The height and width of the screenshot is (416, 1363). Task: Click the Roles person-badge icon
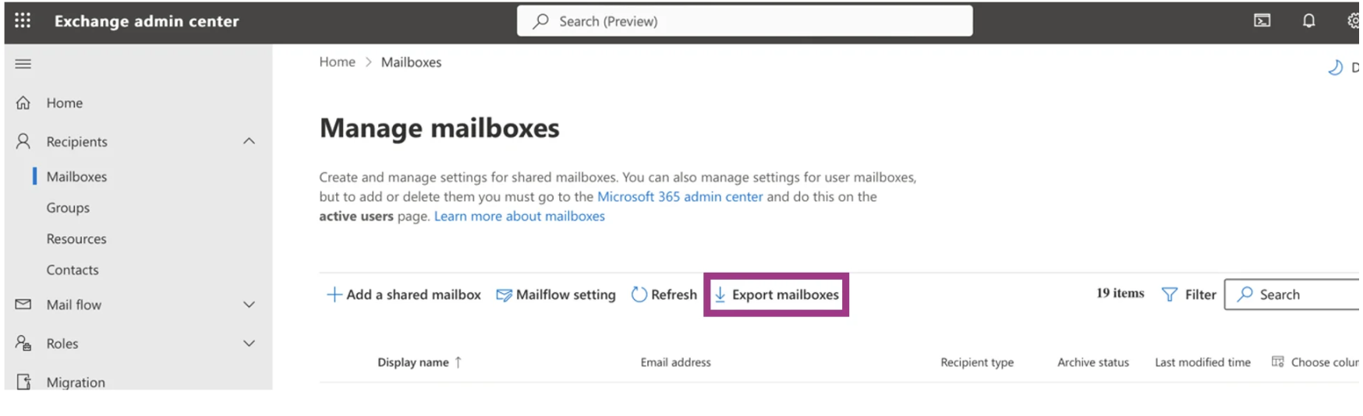[x=23, y=343]
